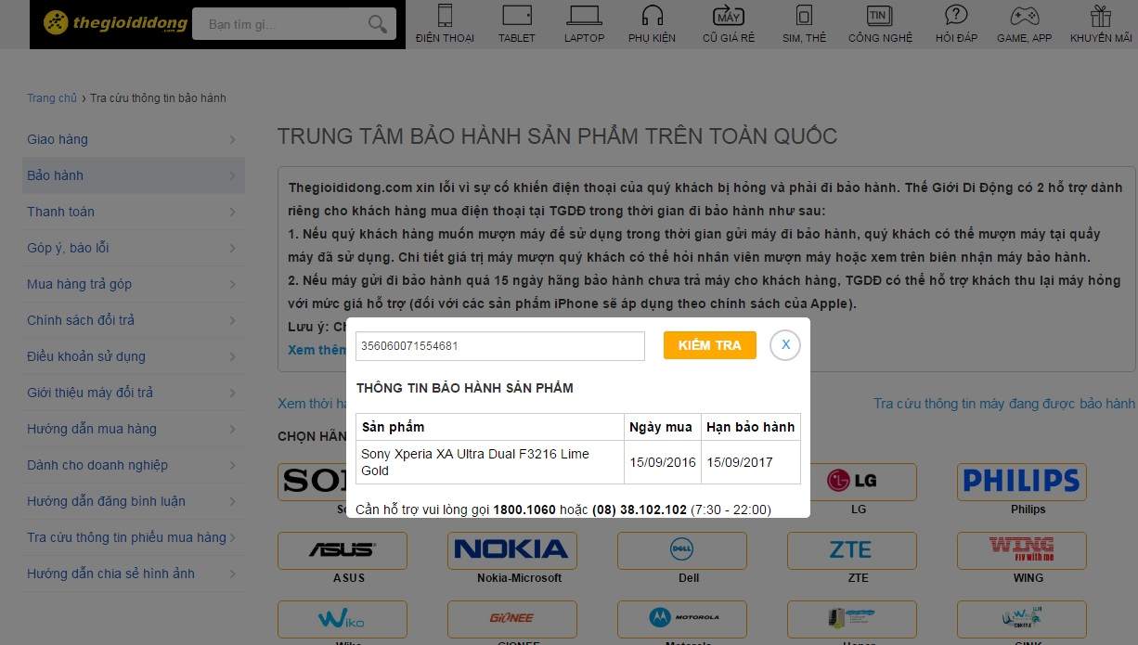This screenshot has width=1138, height=645.
Task: Expand the Thanh toán sidebar arrow
Action: 232,213
